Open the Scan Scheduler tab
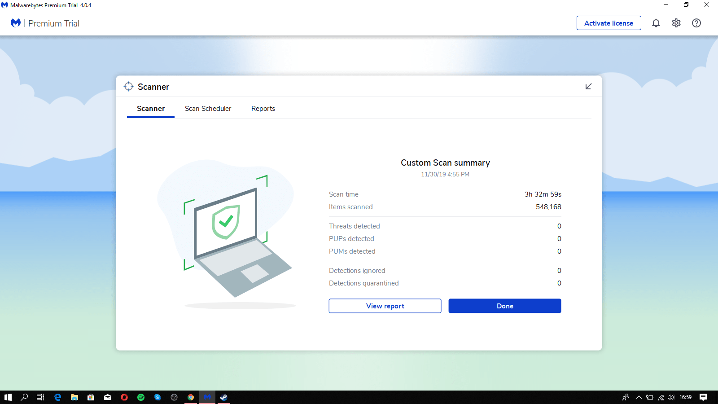The width and height of the screenshot is (718, 404). click(x=208, y=109)
